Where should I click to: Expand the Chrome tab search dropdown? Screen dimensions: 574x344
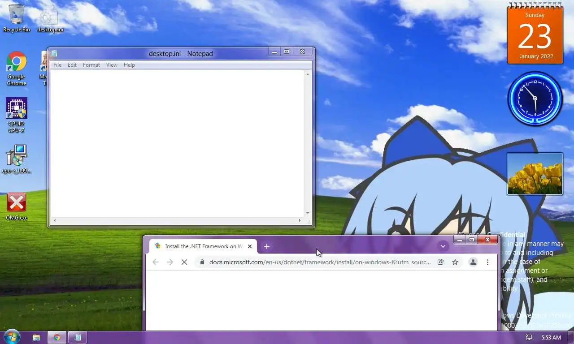pyautogui.click(x=443, y=246)
